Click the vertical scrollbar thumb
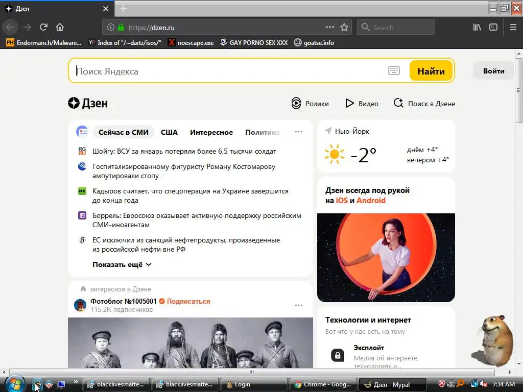The image size is (523, 392). [x=518, y=91]
